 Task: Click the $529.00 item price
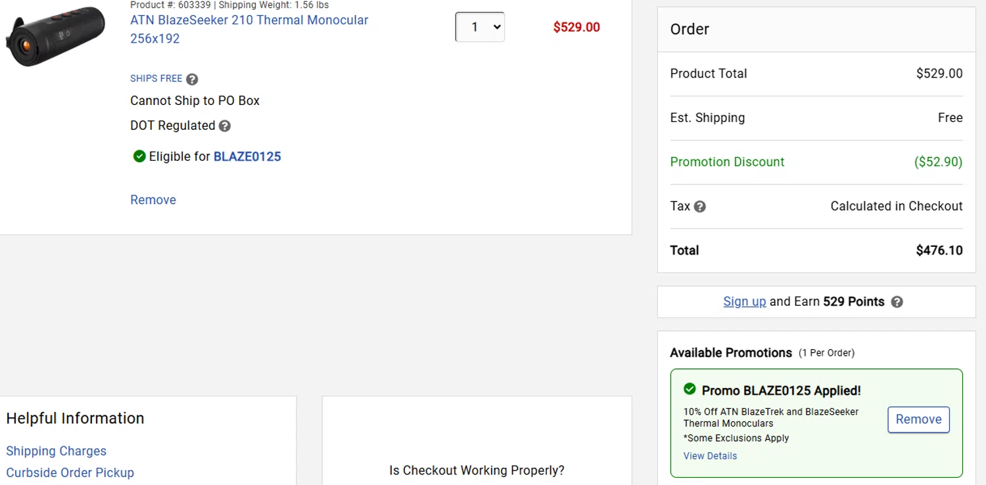[576, 28]
